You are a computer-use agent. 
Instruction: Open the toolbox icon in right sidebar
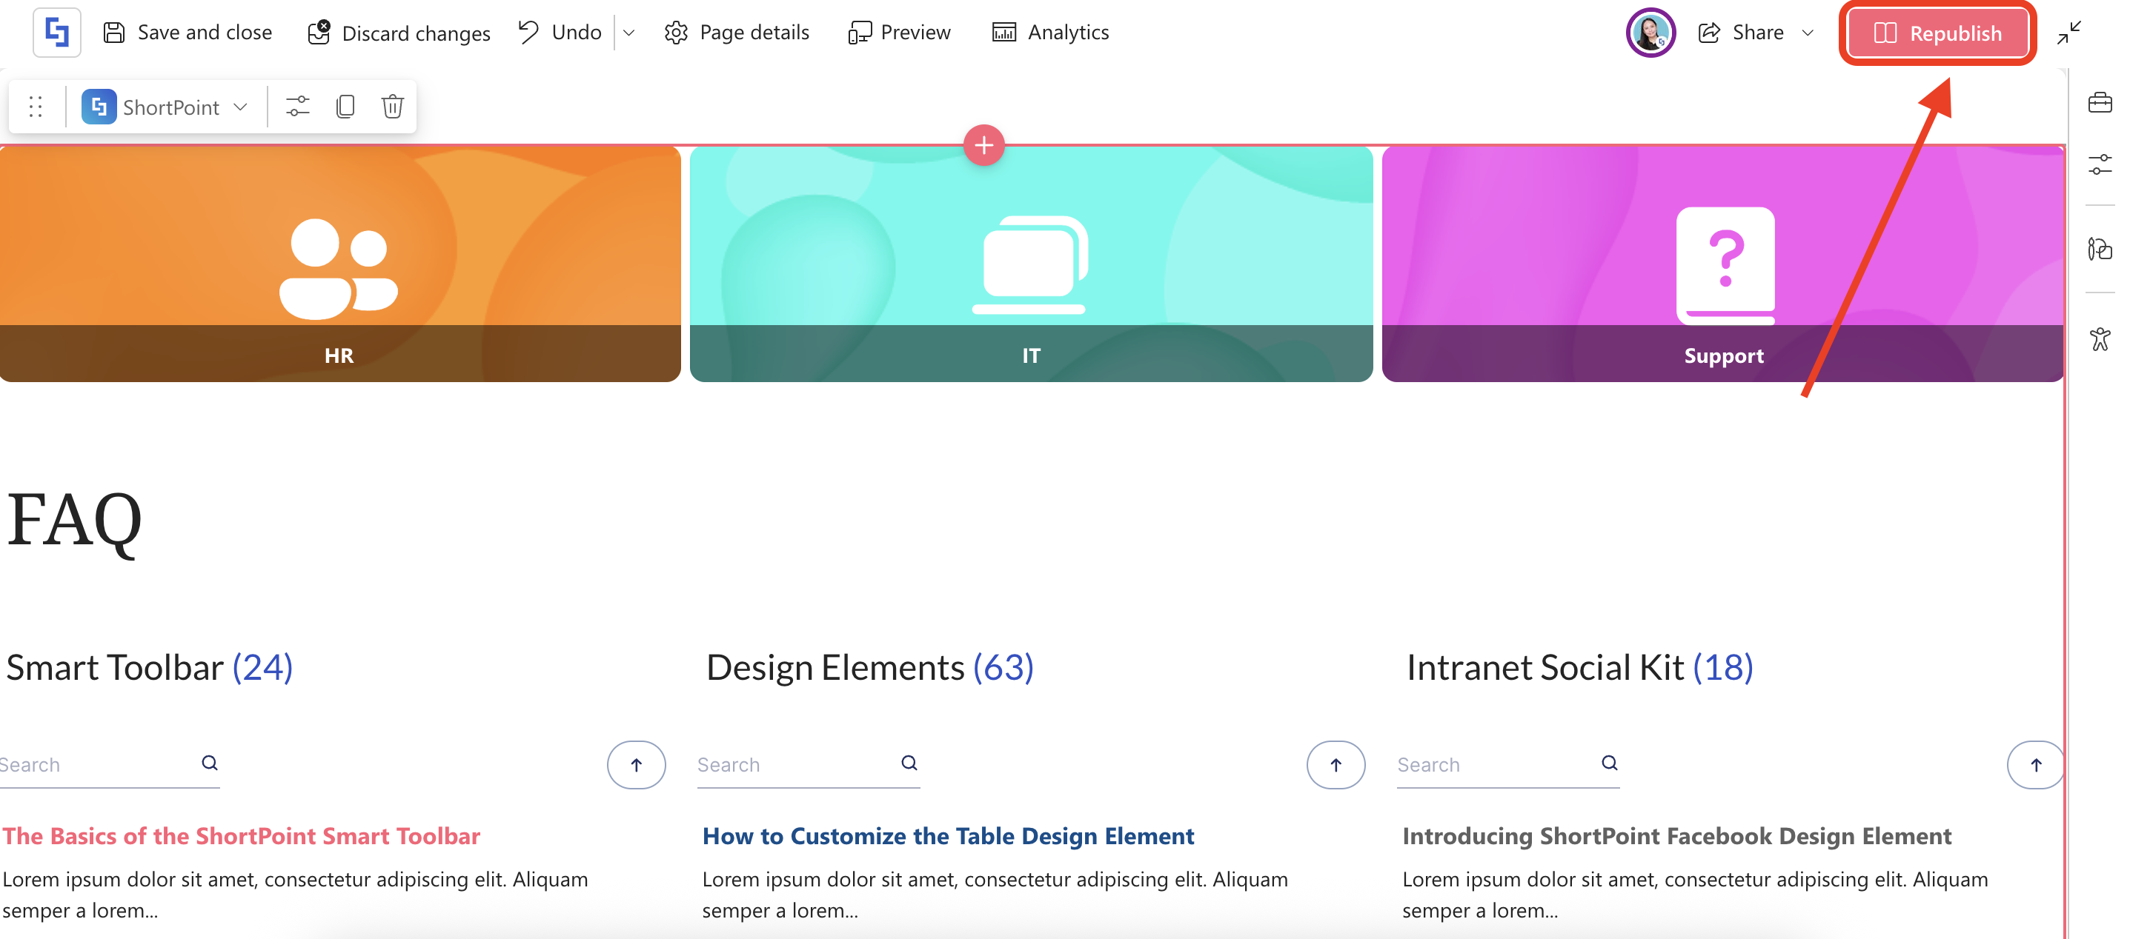coord(2100,103)
